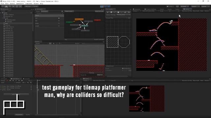Select the Hand tool in main toolbar
Viewport: 211px width, 118px height.
pos(3,7)
